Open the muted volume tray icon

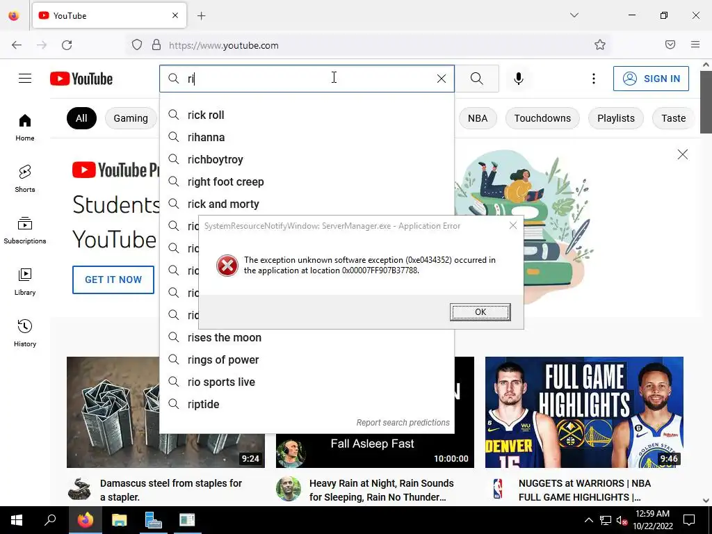(622, 521)
